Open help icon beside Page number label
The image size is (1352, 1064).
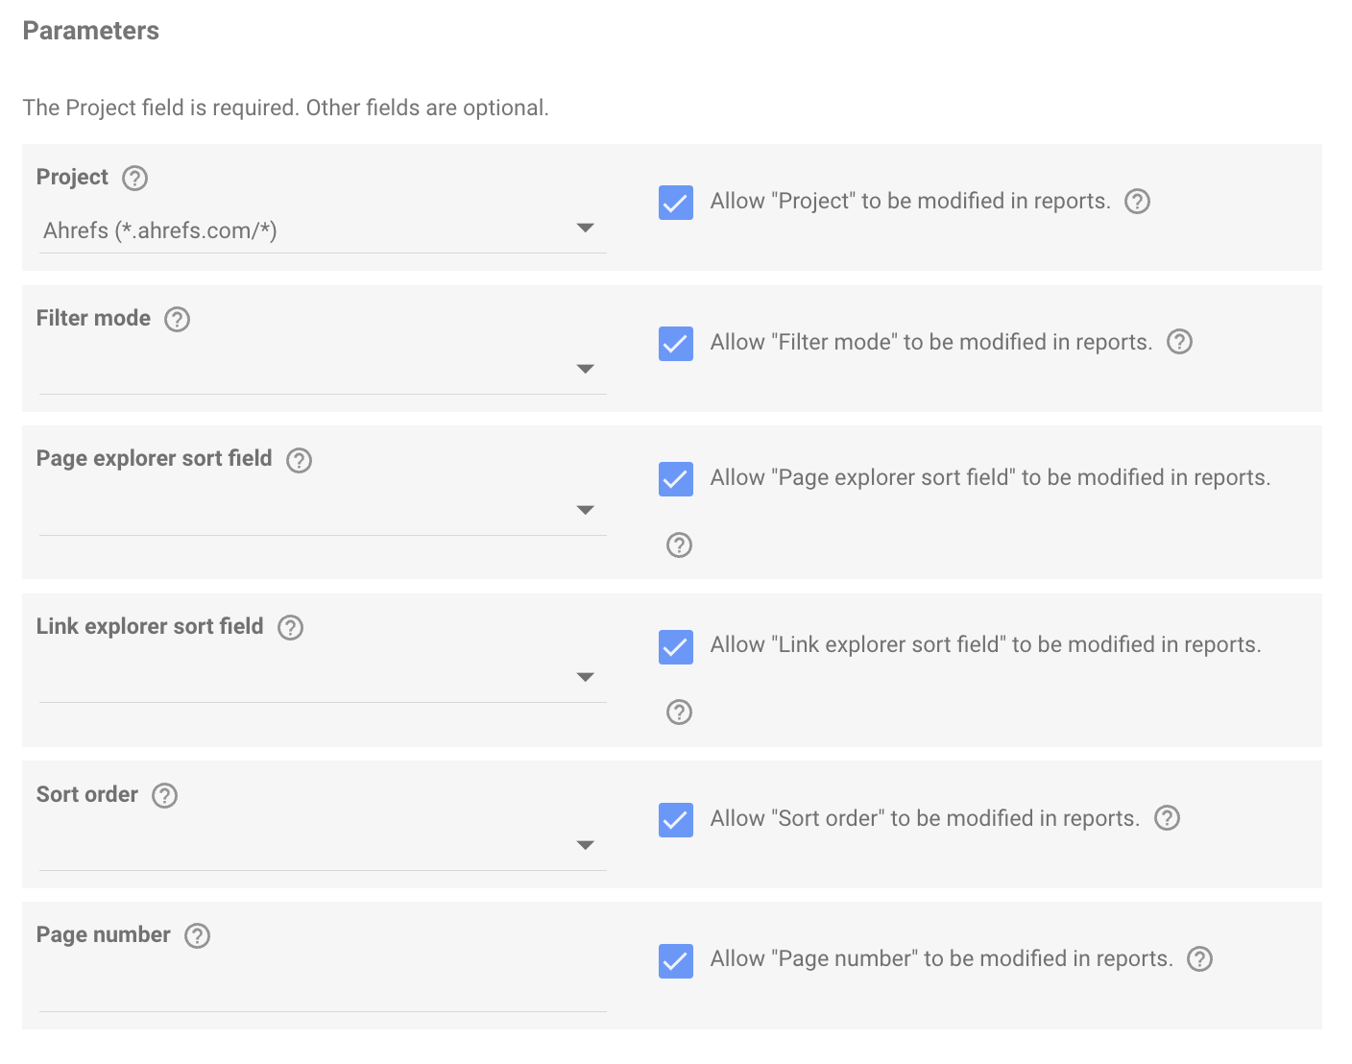coord(197,935)
